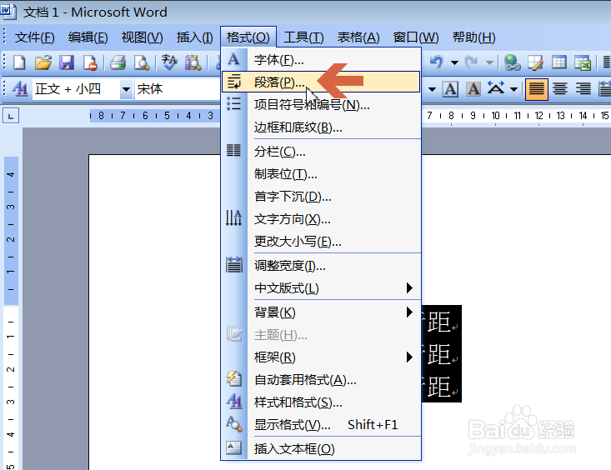The image size is (611, 470).
Task: Open Tables and Borders pencil icon
Action: click(536, 62)
